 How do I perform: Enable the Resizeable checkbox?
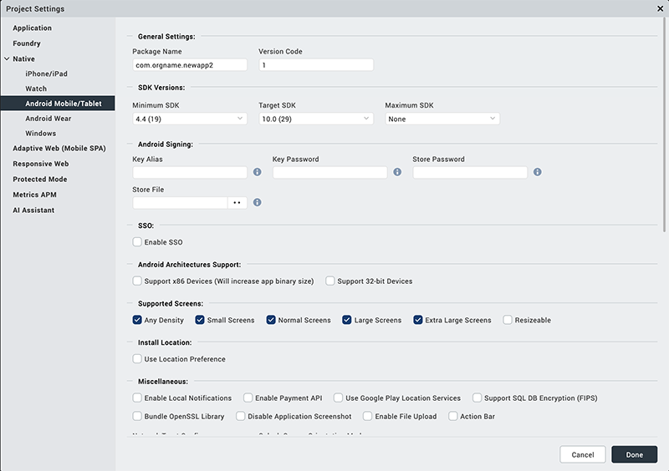click(x=508, y=320)
